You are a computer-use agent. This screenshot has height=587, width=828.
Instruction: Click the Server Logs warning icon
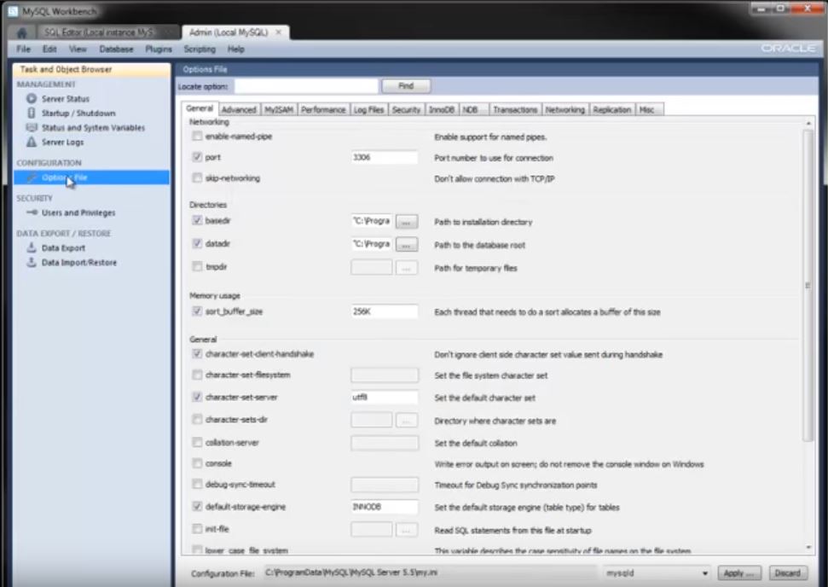point(32,142)
